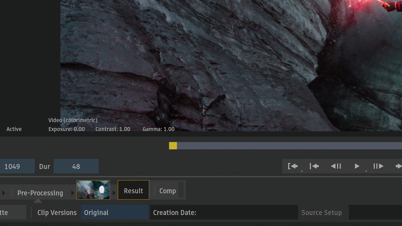Open the Comp tab
Image resolution: width=402 pixels, height=226 pixels.
pyautogui.click(x=167, y=191)
